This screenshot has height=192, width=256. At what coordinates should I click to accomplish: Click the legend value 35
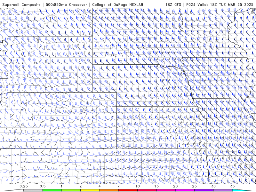(232, 186)
